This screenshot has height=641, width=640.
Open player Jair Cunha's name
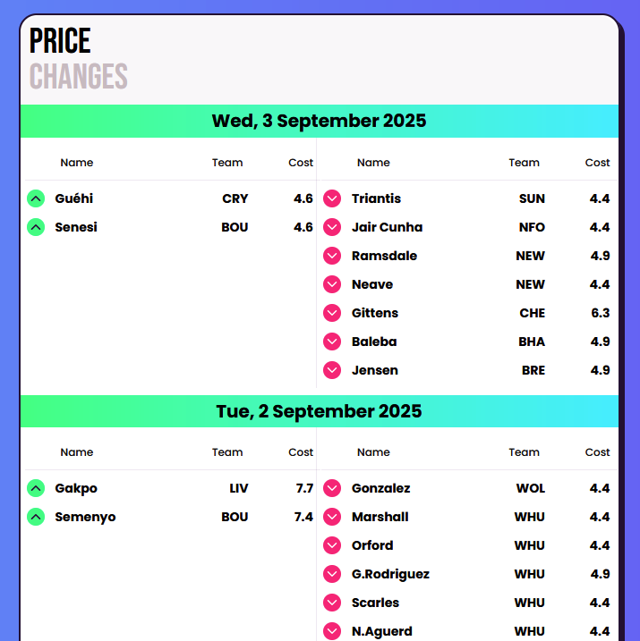387,227
